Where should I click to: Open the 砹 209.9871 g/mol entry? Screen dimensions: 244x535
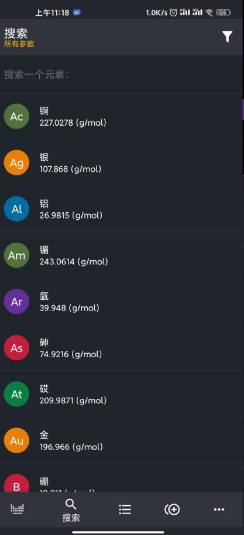click(x=122, y=394)
